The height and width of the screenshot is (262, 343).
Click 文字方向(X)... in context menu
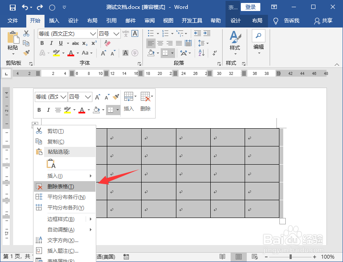65,240
